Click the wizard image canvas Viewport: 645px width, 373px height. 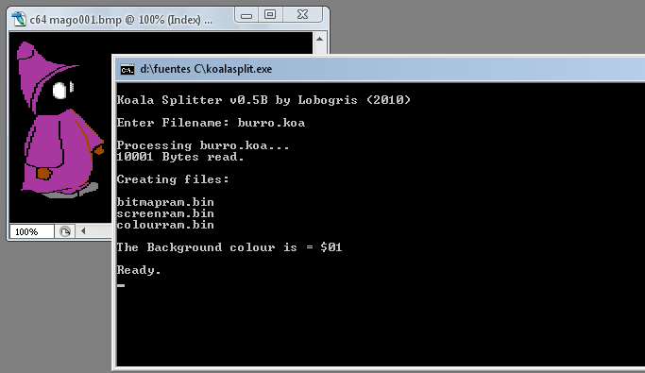coord(60,127)
